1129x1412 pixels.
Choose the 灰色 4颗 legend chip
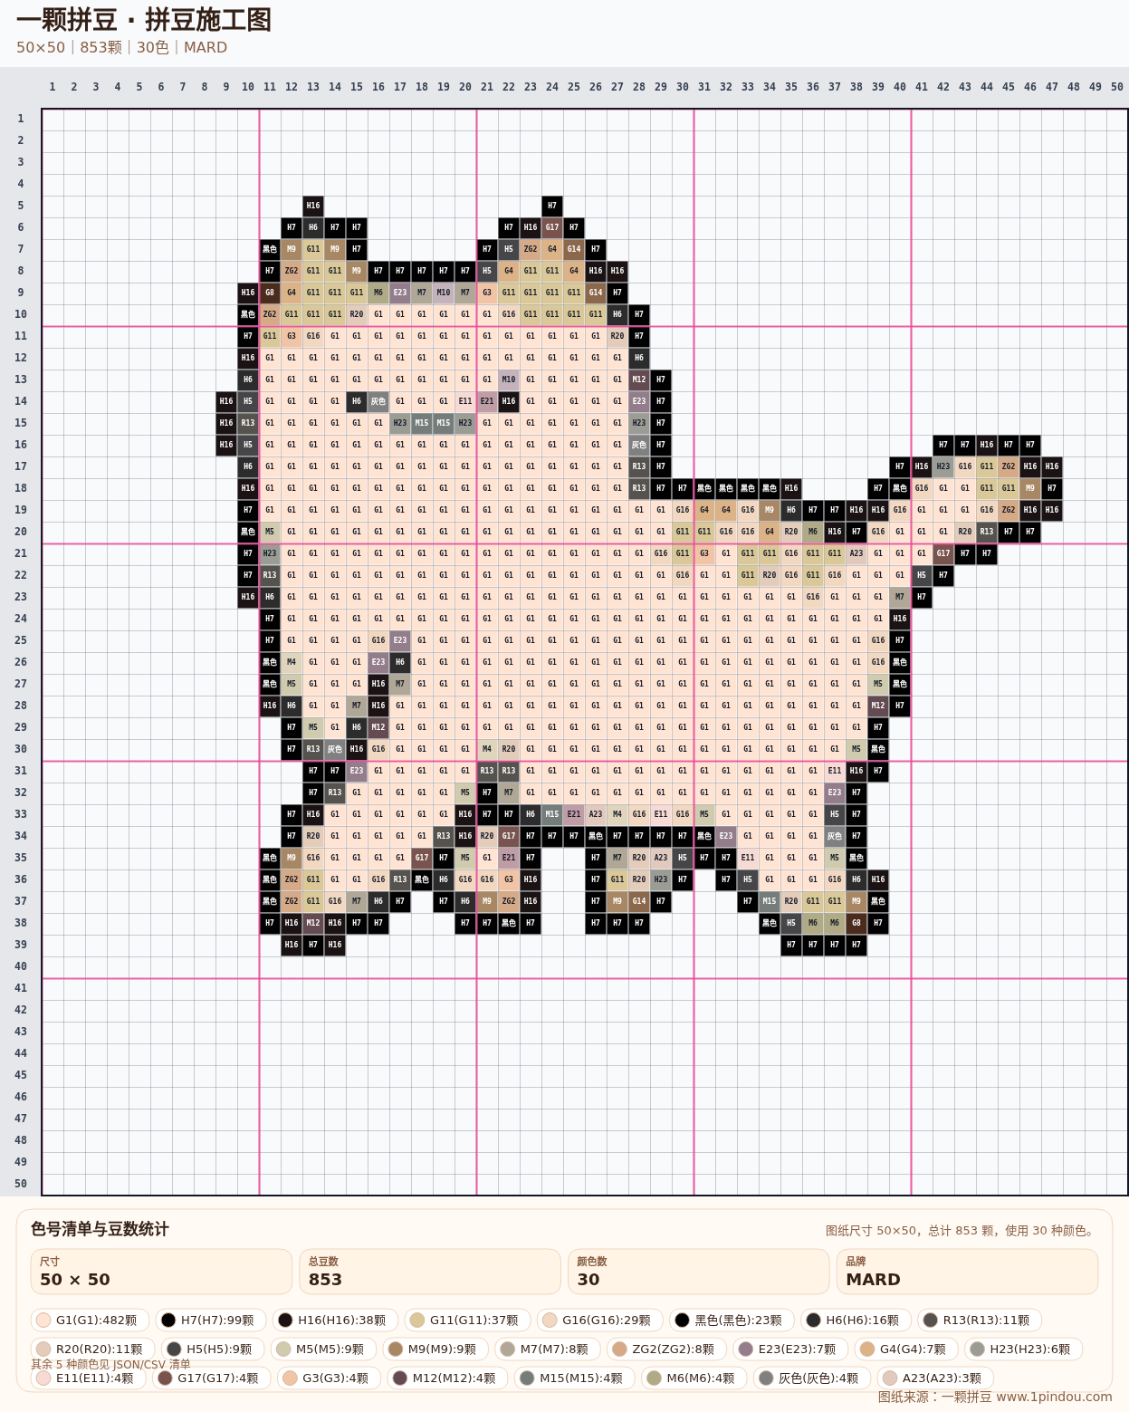[812, 1378]
